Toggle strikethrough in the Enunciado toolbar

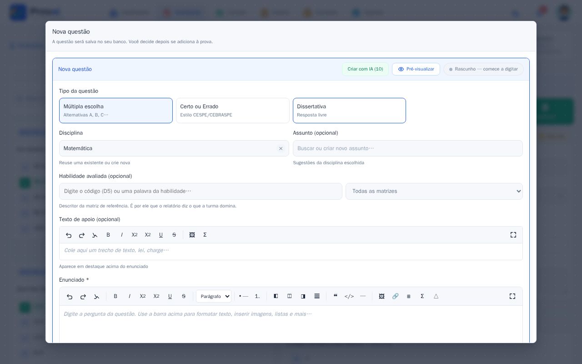coord(184,296)
